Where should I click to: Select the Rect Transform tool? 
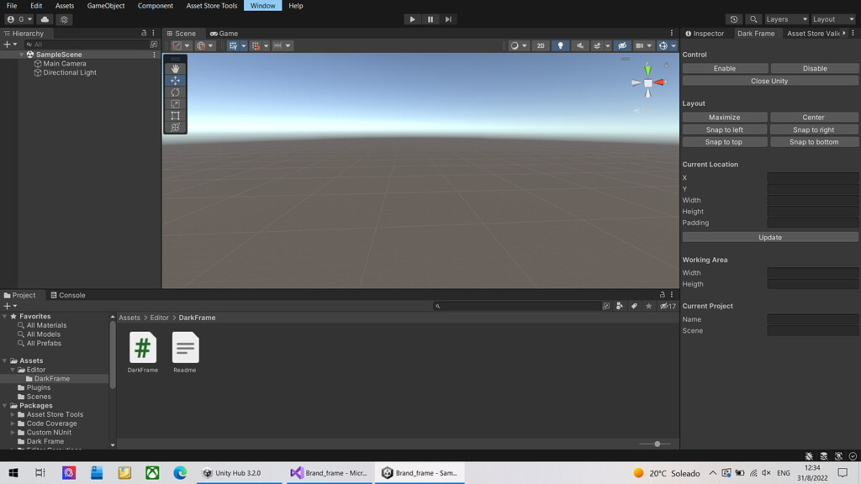[175, 115]
